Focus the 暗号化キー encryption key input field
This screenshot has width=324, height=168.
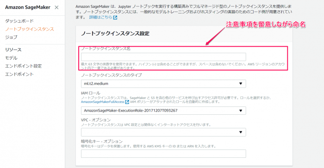pyautogui.click(x=163, y=154)
